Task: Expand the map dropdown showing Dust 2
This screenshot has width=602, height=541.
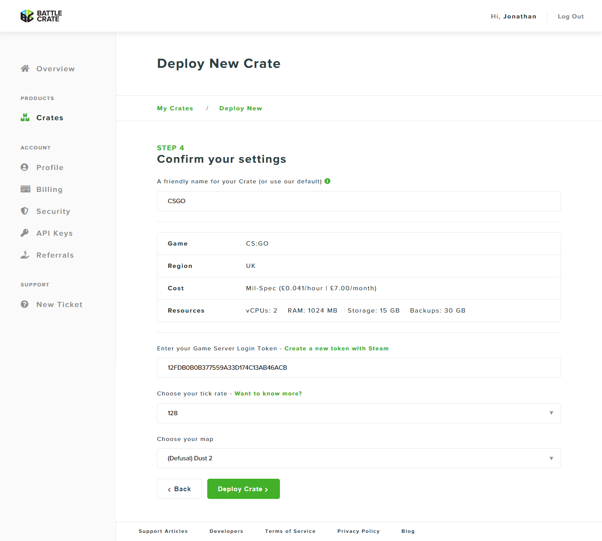Action: coord(359,458)
